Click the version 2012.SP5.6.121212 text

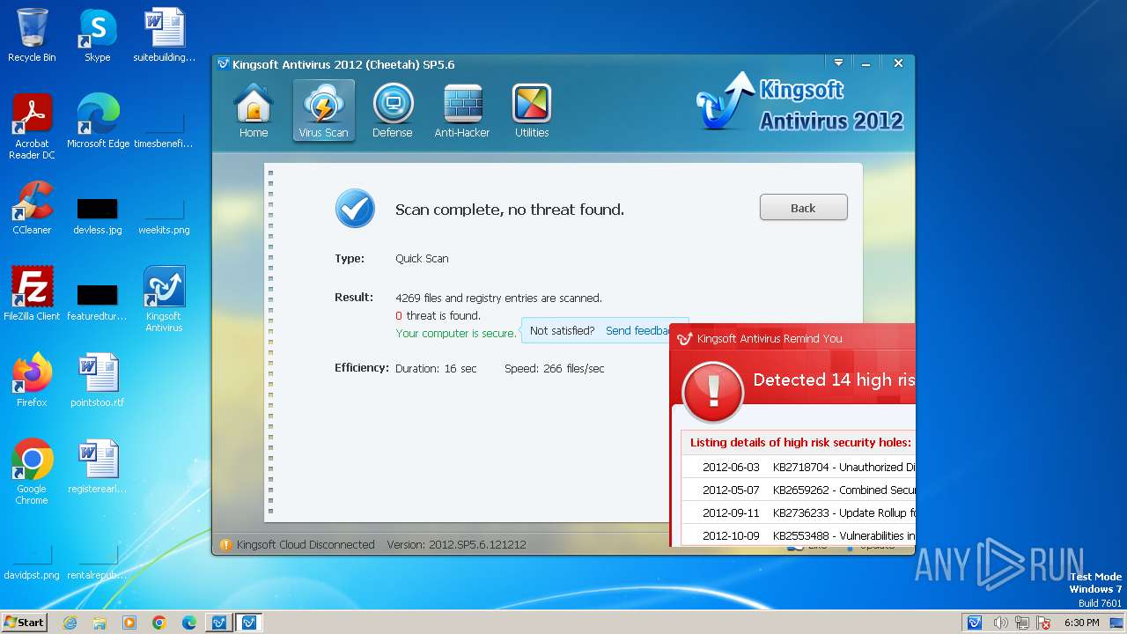coord(457,545)
